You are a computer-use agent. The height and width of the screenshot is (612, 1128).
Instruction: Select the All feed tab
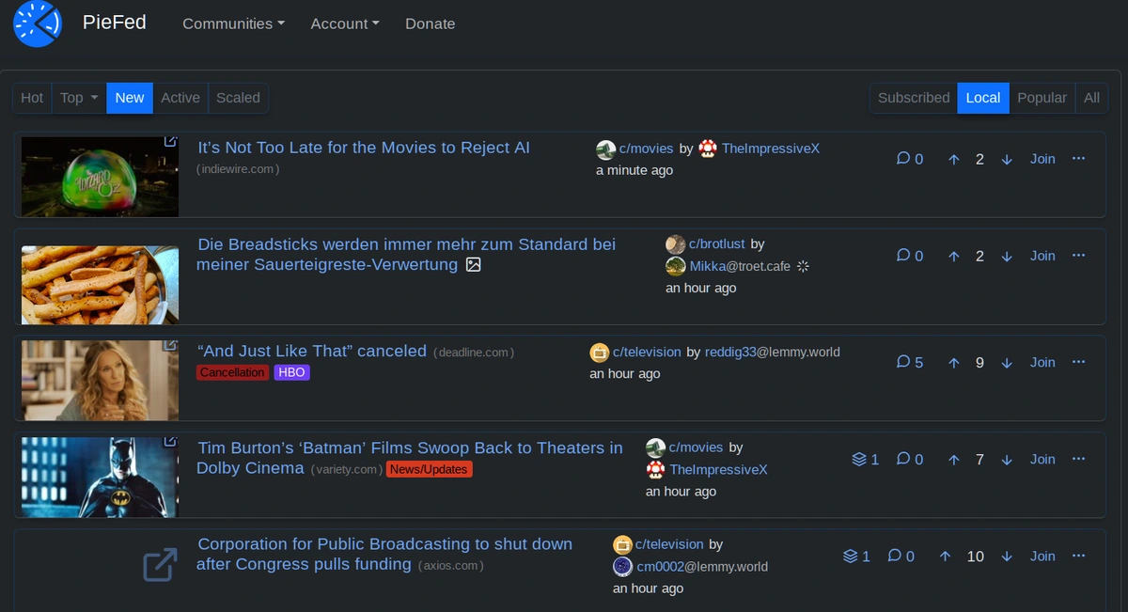(x=1091, y=98)
